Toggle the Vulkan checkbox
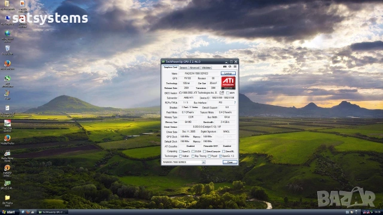383x215 pixels. 181,156
